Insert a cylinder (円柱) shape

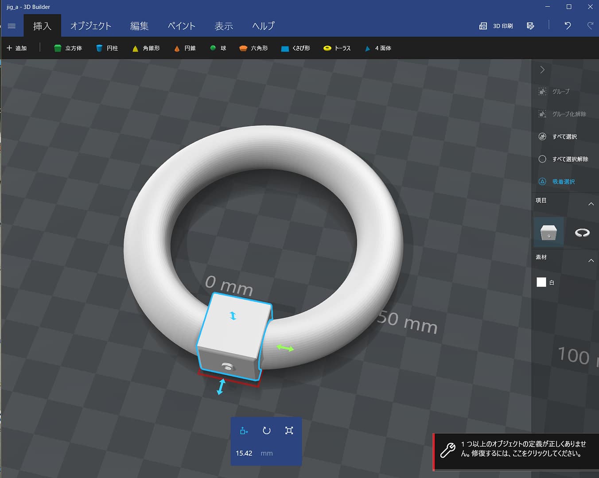point(107,48)
